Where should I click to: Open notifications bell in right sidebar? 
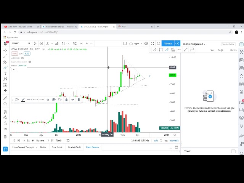(241, 126)
